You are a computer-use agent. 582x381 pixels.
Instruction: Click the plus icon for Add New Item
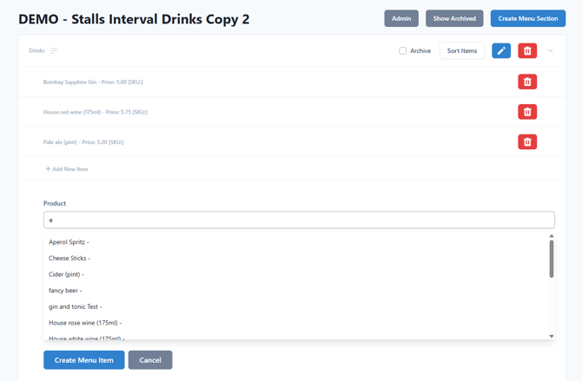(48, 169)
